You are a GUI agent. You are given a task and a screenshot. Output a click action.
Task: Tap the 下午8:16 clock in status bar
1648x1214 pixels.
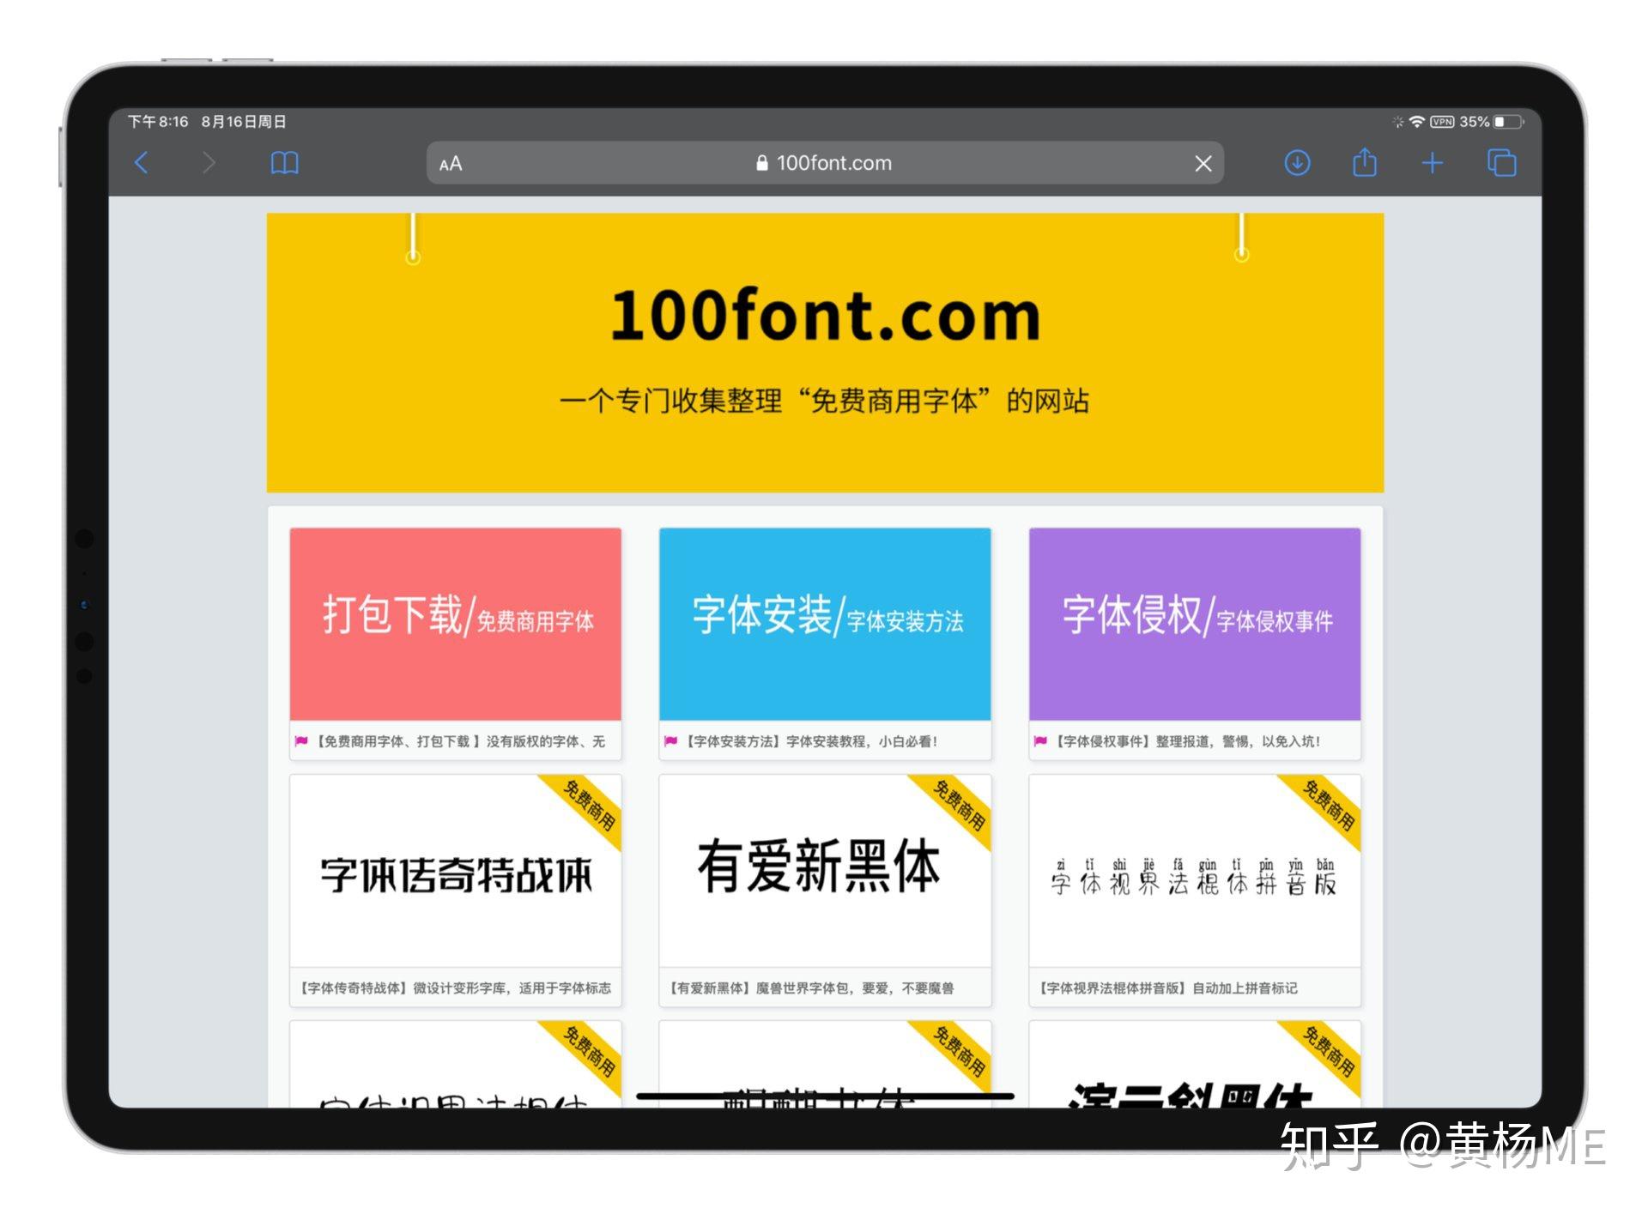pyautogui.click(x=158, y=122)
